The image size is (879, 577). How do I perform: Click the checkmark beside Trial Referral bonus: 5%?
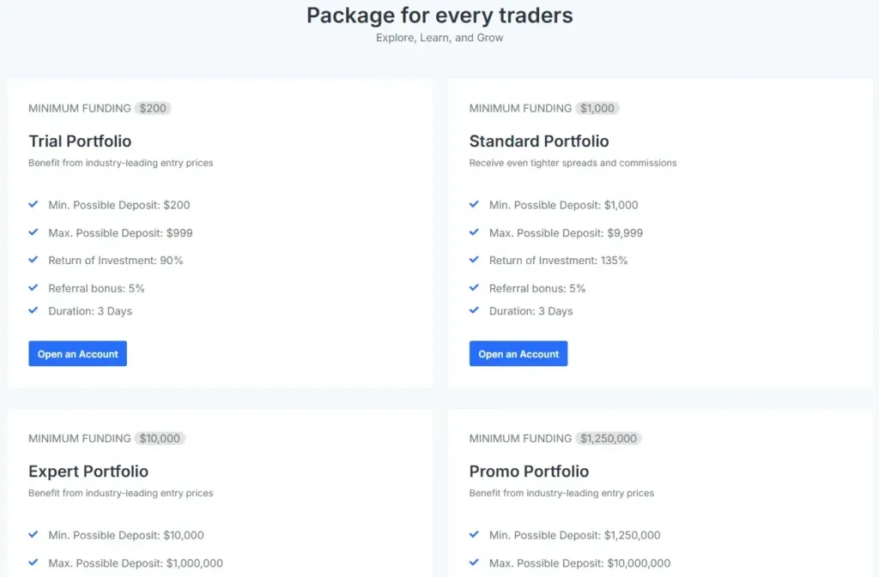tap(33, 288)
